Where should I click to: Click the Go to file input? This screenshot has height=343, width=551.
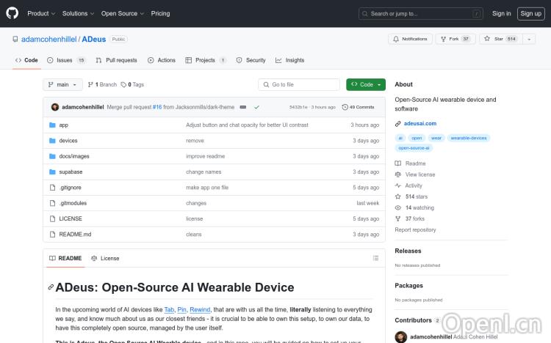coord(301,84)
